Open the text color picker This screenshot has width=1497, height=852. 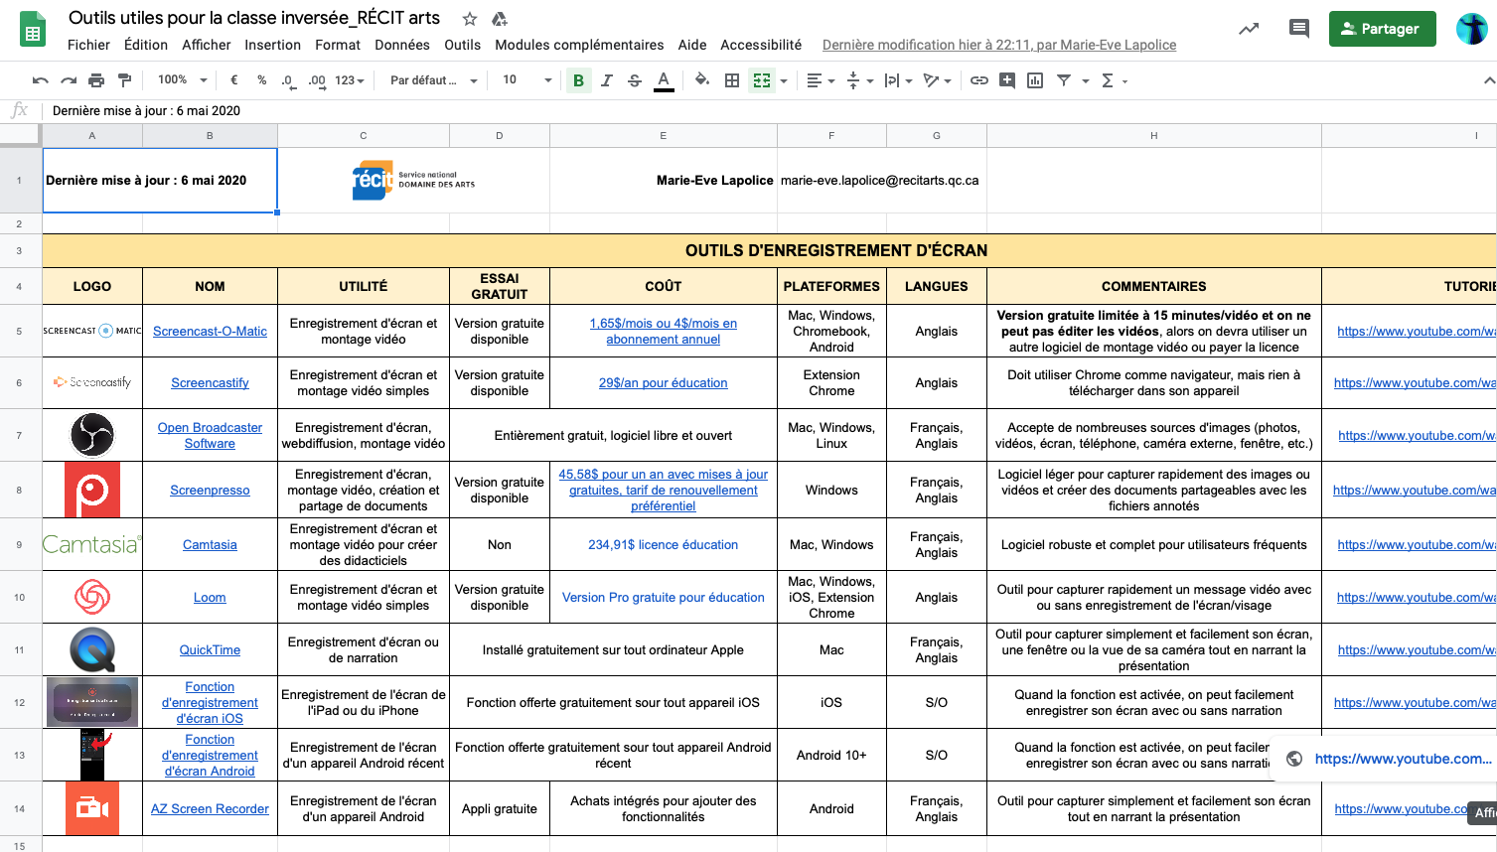(664, 80)
